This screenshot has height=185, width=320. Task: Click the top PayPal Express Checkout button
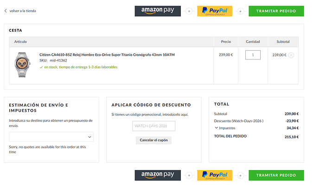(x=215, y=11)
